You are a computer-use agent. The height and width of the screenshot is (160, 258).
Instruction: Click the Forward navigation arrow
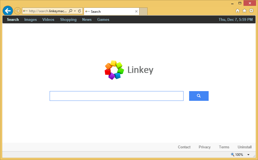point(18,11)
